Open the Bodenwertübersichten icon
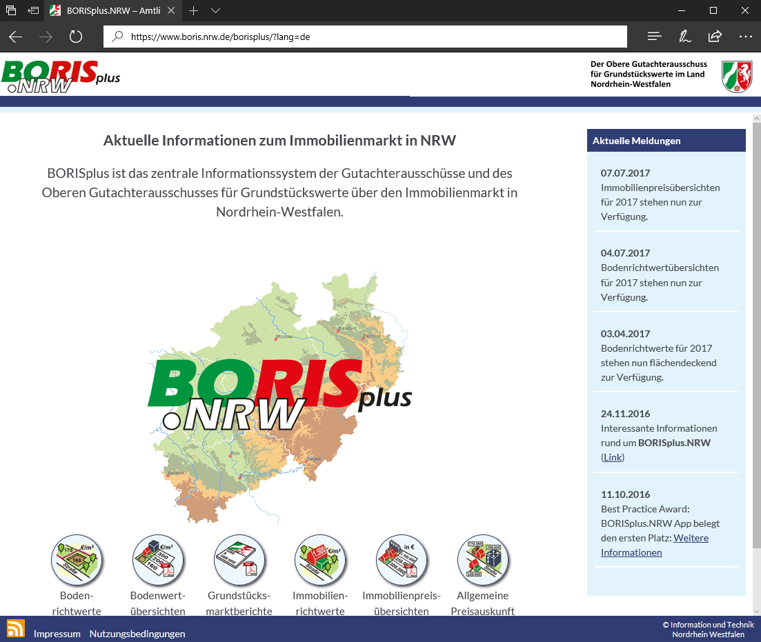This screenshot has height=642, width=761. coord(158,560)
